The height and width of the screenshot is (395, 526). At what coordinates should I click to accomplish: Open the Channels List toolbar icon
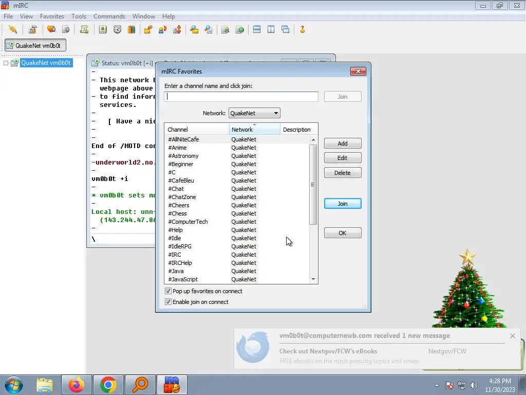66,29
